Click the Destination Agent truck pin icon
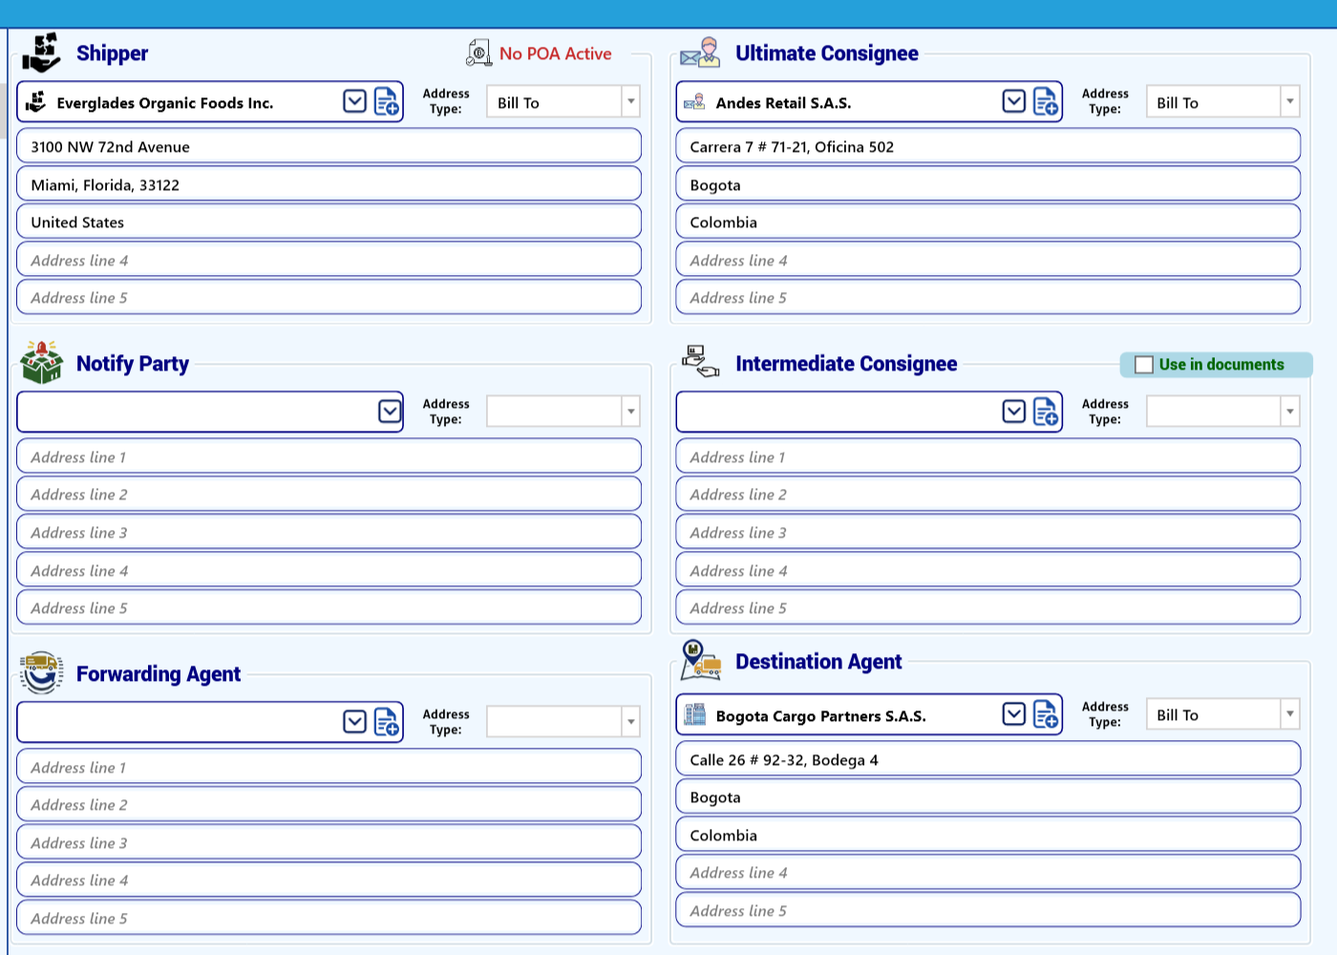 pyautogui.click(x=700, y=660)
